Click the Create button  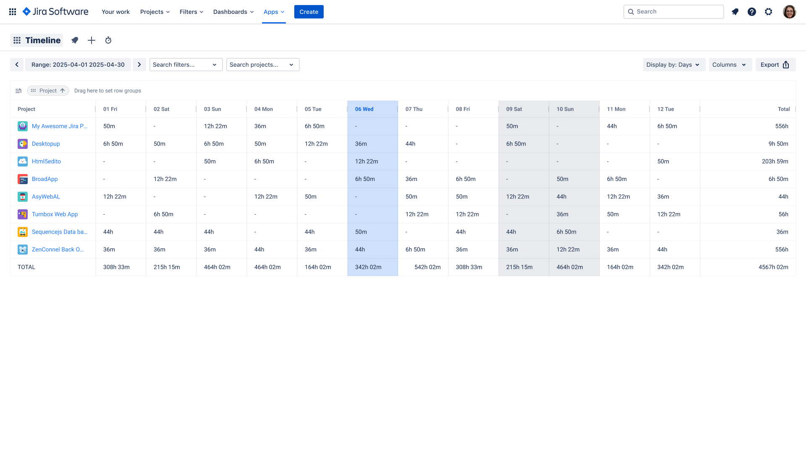point(309,12)
